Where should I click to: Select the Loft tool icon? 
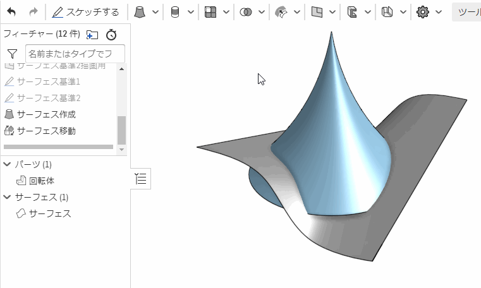140,12
